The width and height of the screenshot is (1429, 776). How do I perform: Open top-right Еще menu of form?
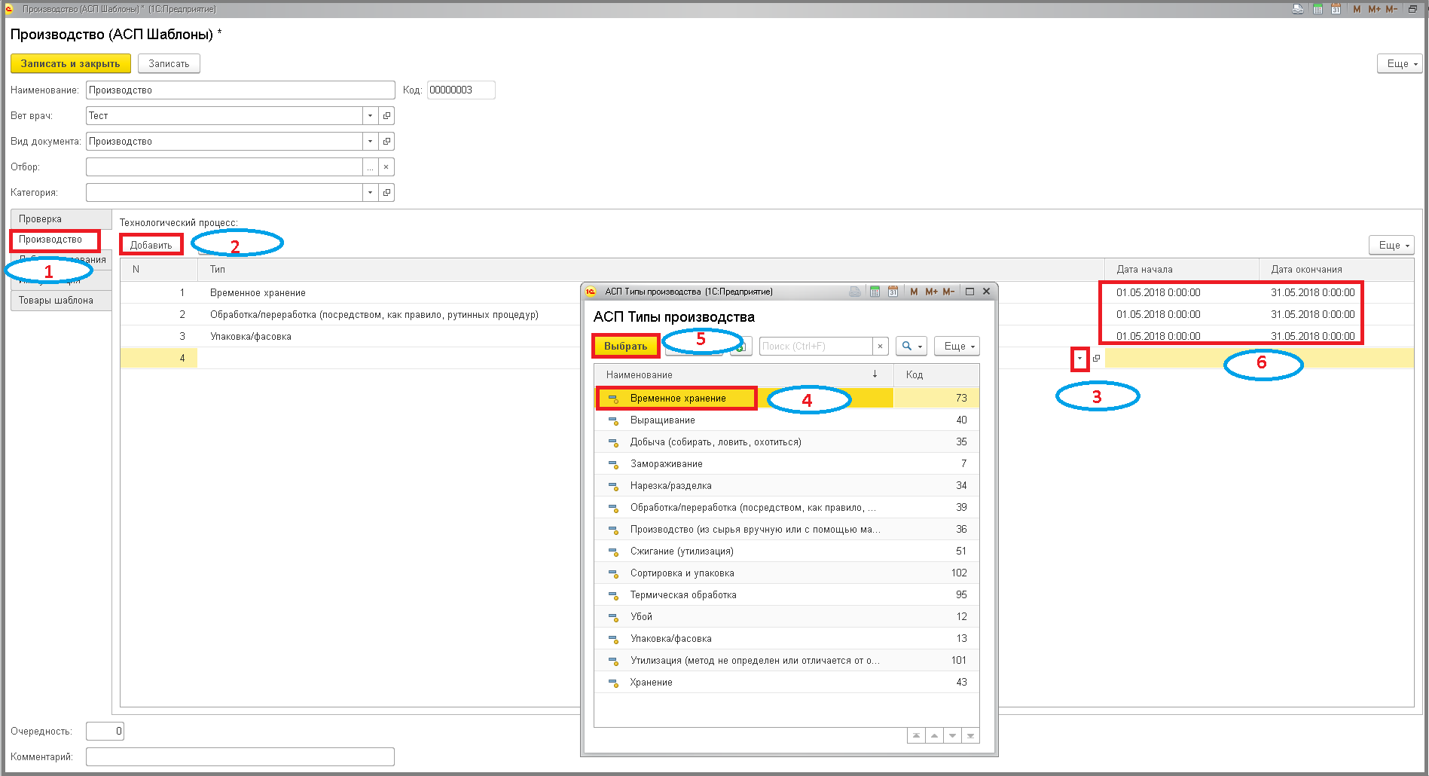coord(1400,64)
